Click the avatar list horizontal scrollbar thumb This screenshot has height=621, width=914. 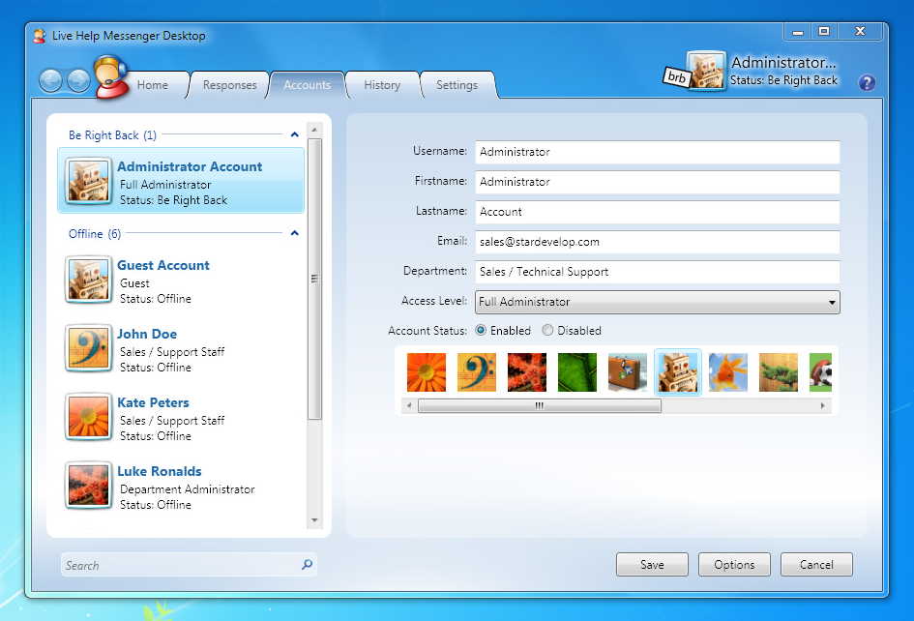coord(539,406)
